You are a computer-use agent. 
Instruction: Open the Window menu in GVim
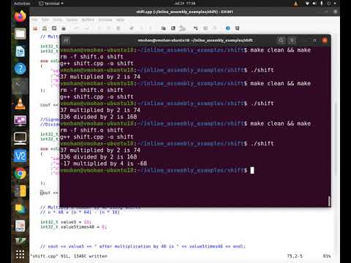tap(105, 20)
